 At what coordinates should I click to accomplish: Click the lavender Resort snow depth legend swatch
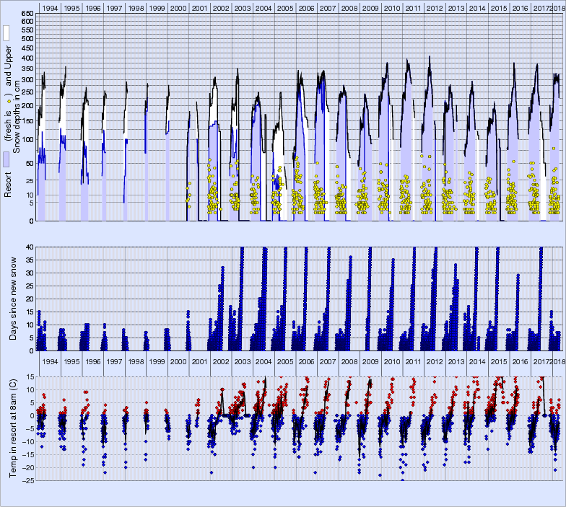tap(7, 159)
